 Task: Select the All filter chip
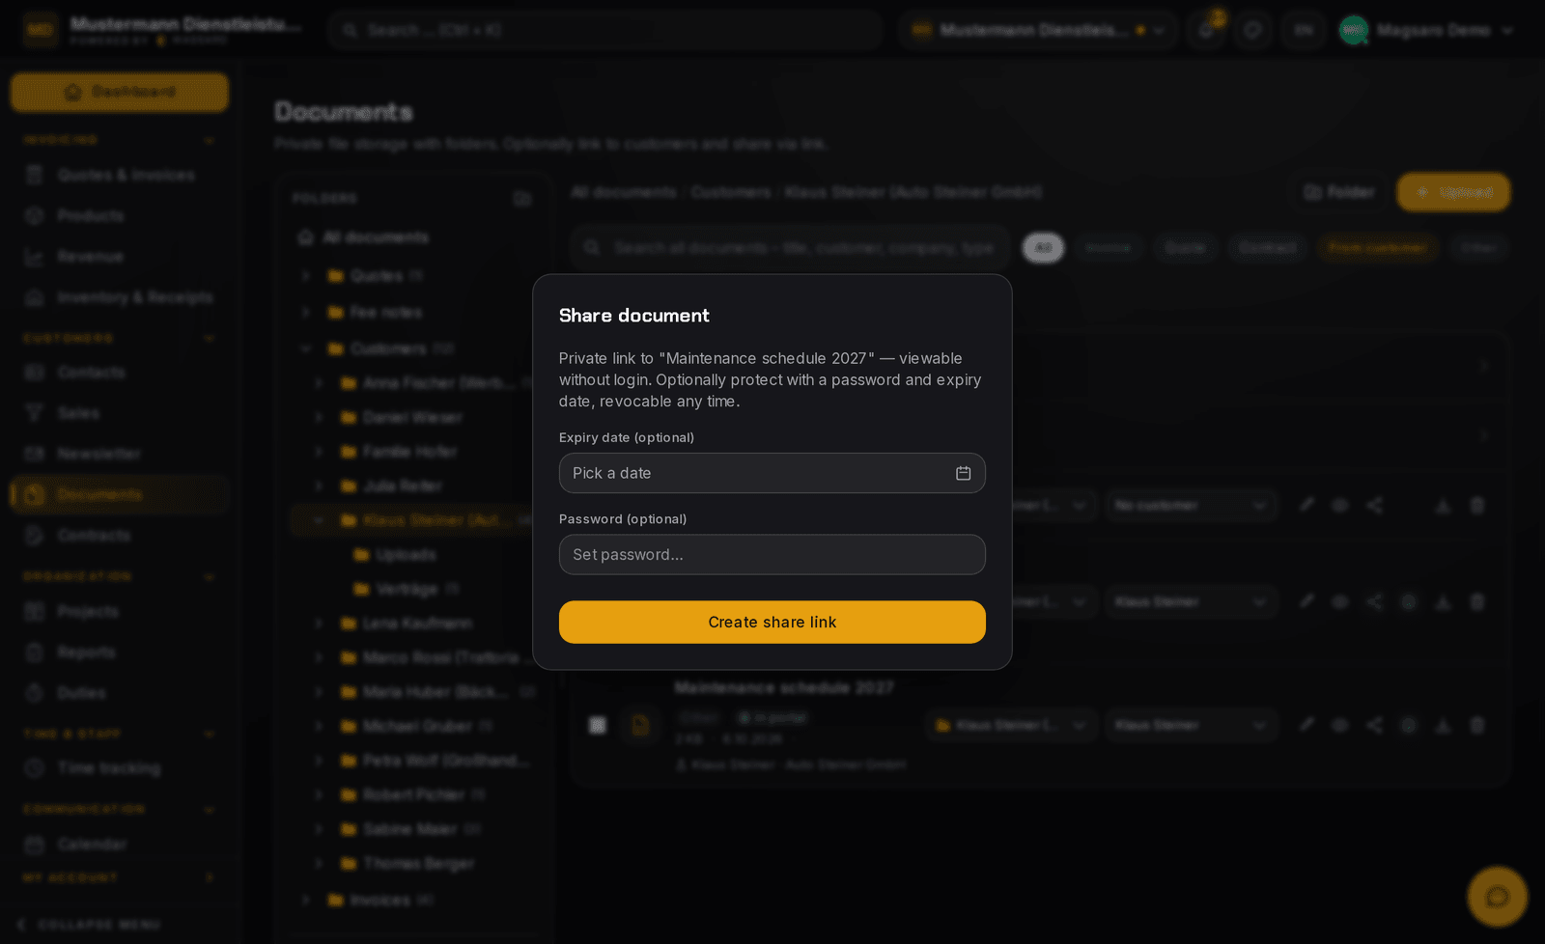(x=1043, y=248)
